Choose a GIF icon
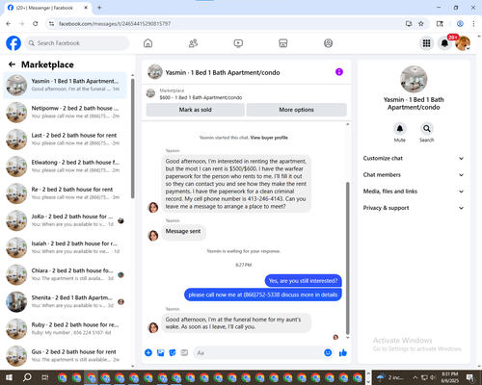This screenshot has width=482, height=385. coord(184,353)
